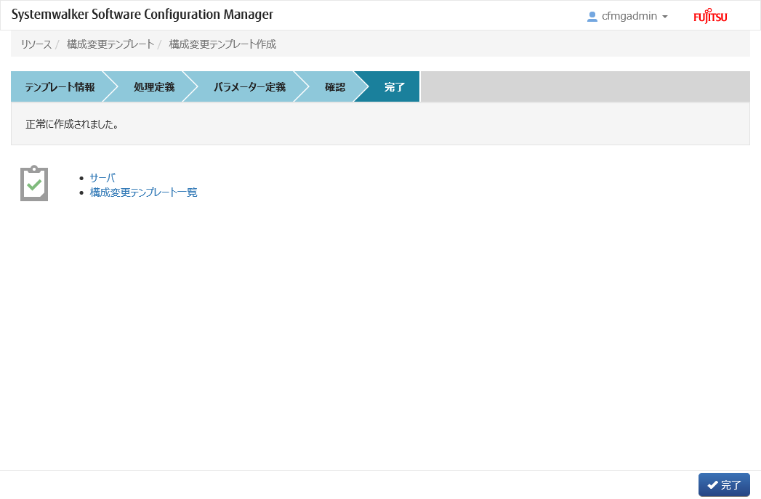This screenshot has height=499, width=761.
Task: Click the active 完了 wizard step
Action: [x=394, y=87]
